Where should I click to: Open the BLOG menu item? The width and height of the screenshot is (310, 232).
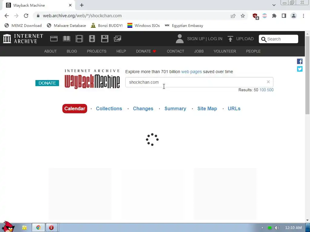click(x=72, y=51)
